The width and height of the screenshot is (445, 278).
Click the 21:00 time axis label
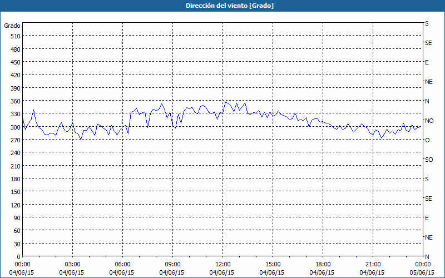(373, 265)
